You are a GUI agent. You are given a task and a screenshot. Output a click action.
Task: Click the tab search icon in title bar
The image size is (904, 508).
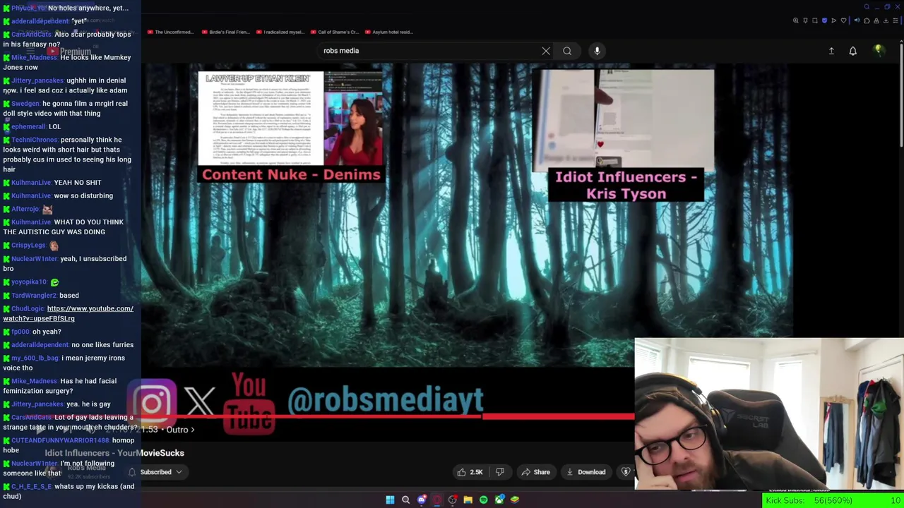867,7
